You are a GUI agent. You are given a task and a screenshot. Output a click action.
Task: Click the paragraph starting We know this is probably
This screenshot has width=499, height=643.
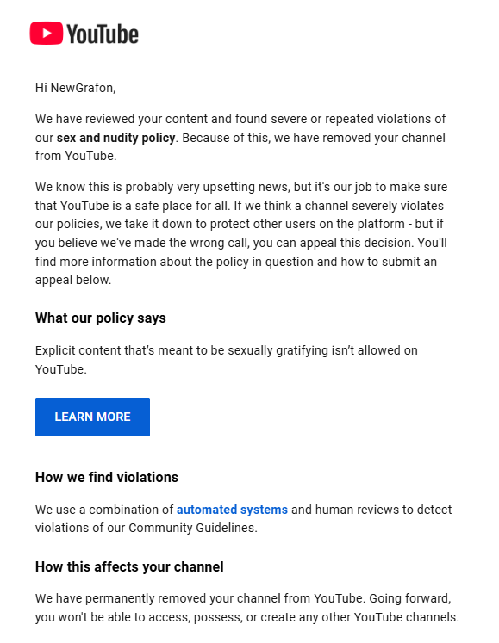(241, 233)
